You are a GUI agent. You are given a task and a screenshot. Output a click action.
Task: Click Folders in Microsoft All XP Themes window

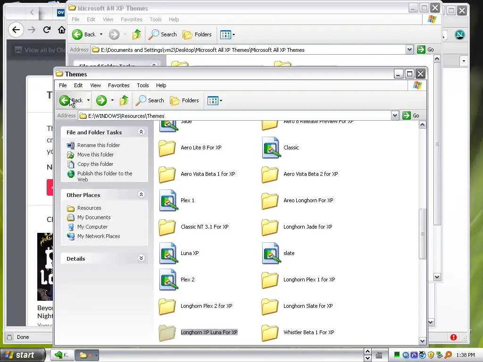[197, 34]
